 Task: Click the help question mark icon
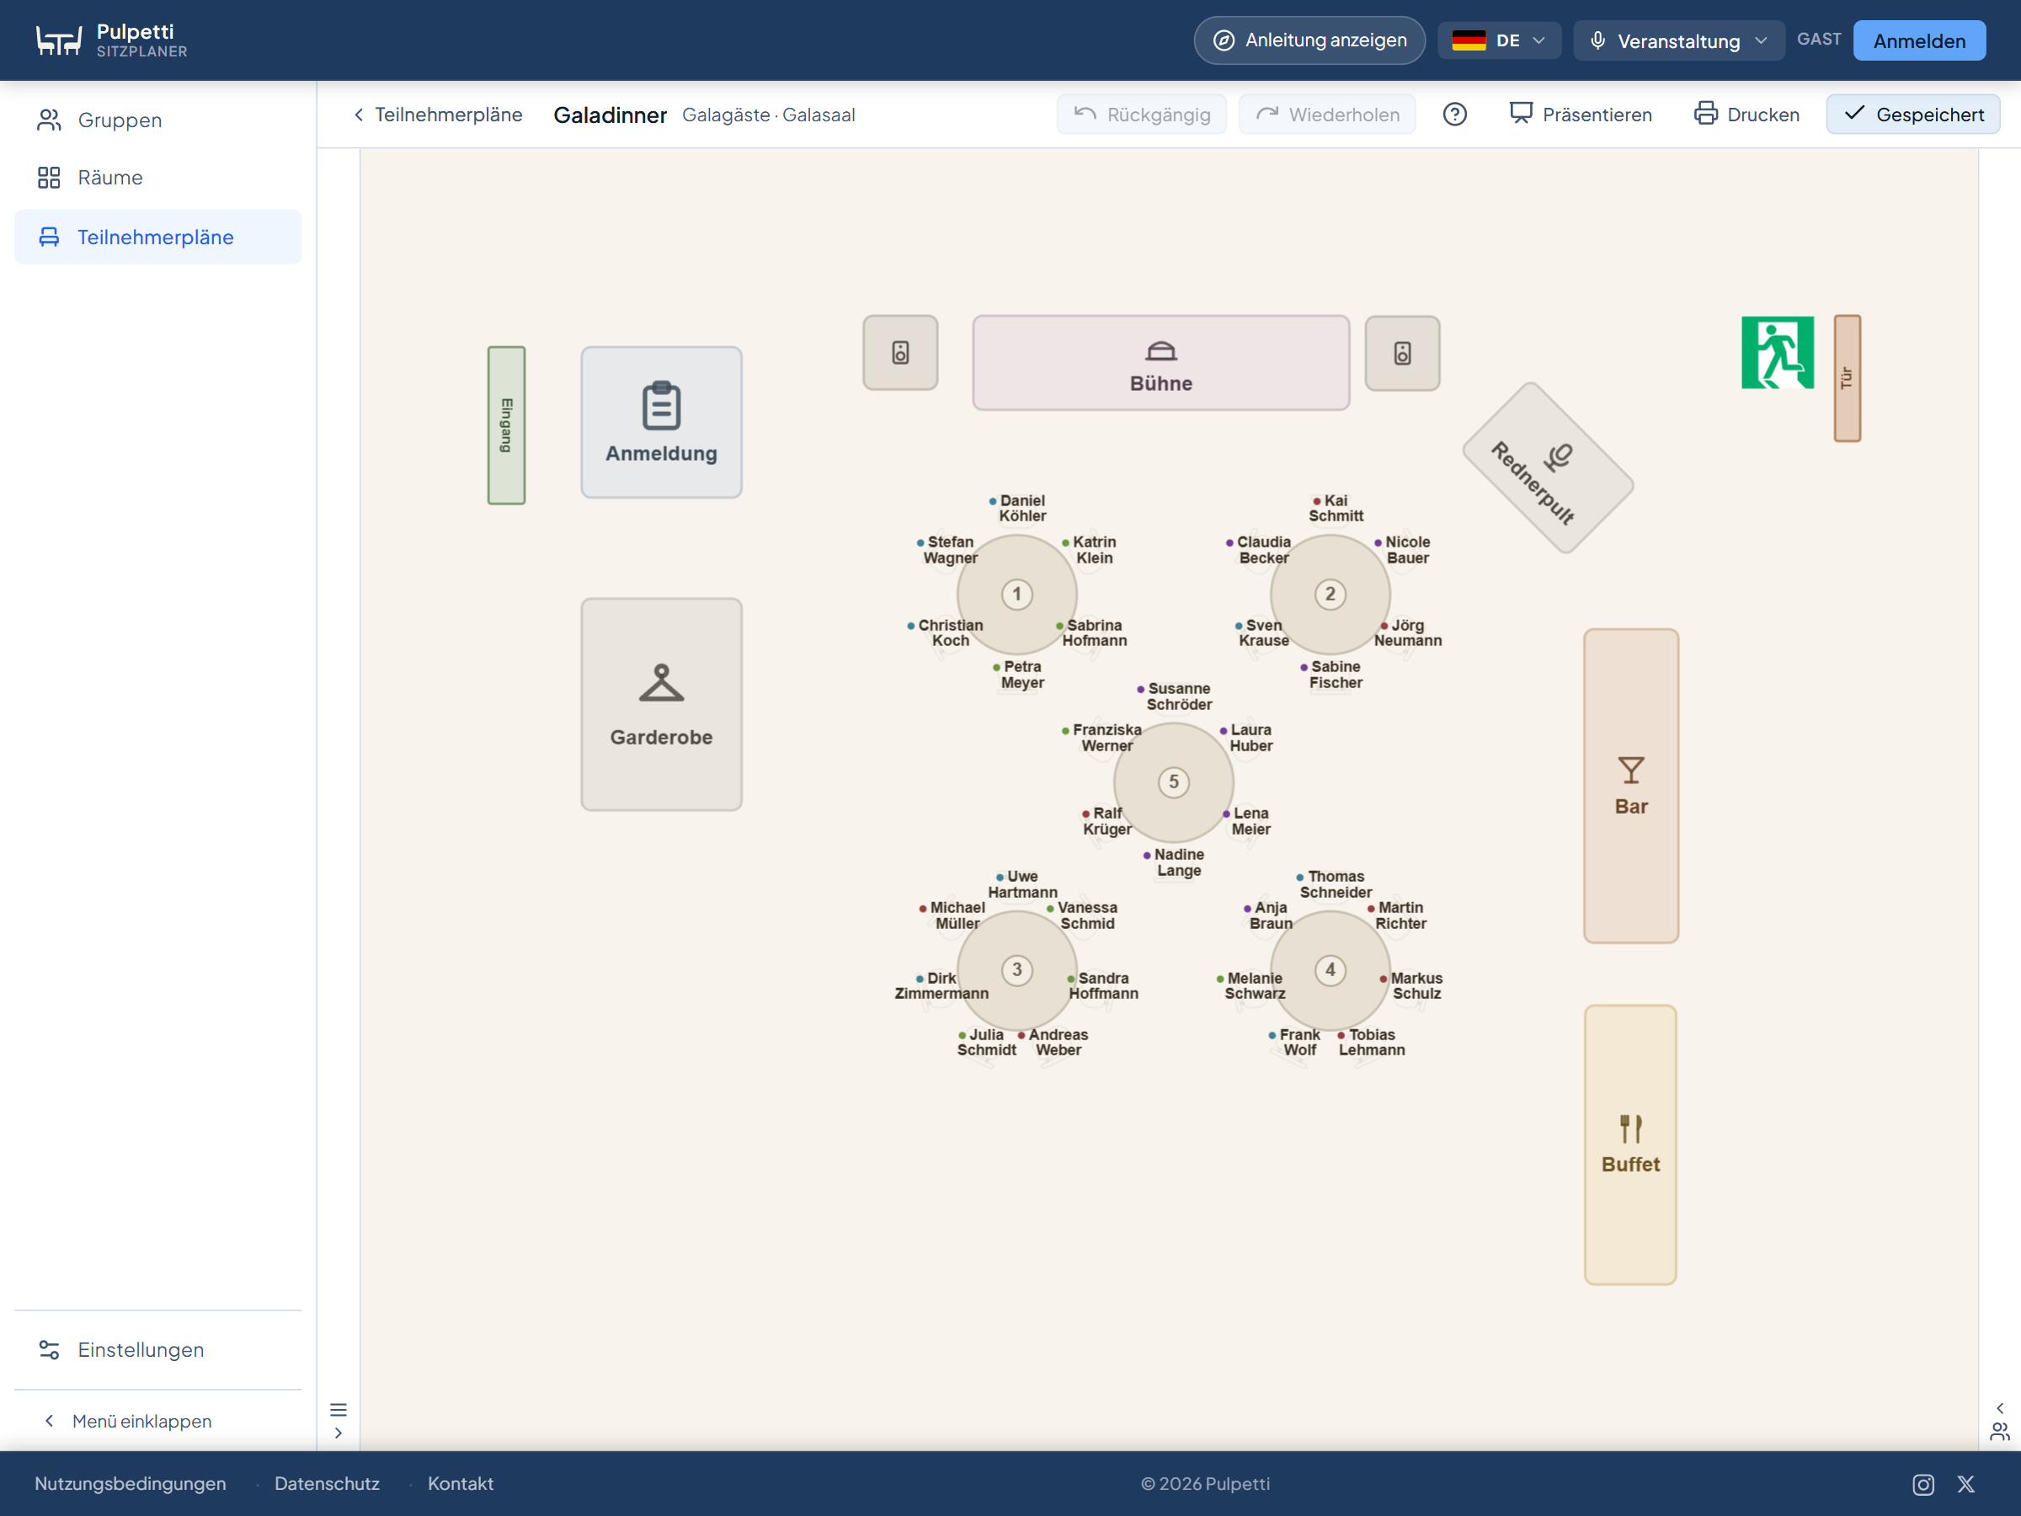pyautogui.click(x=1454, y=115)
